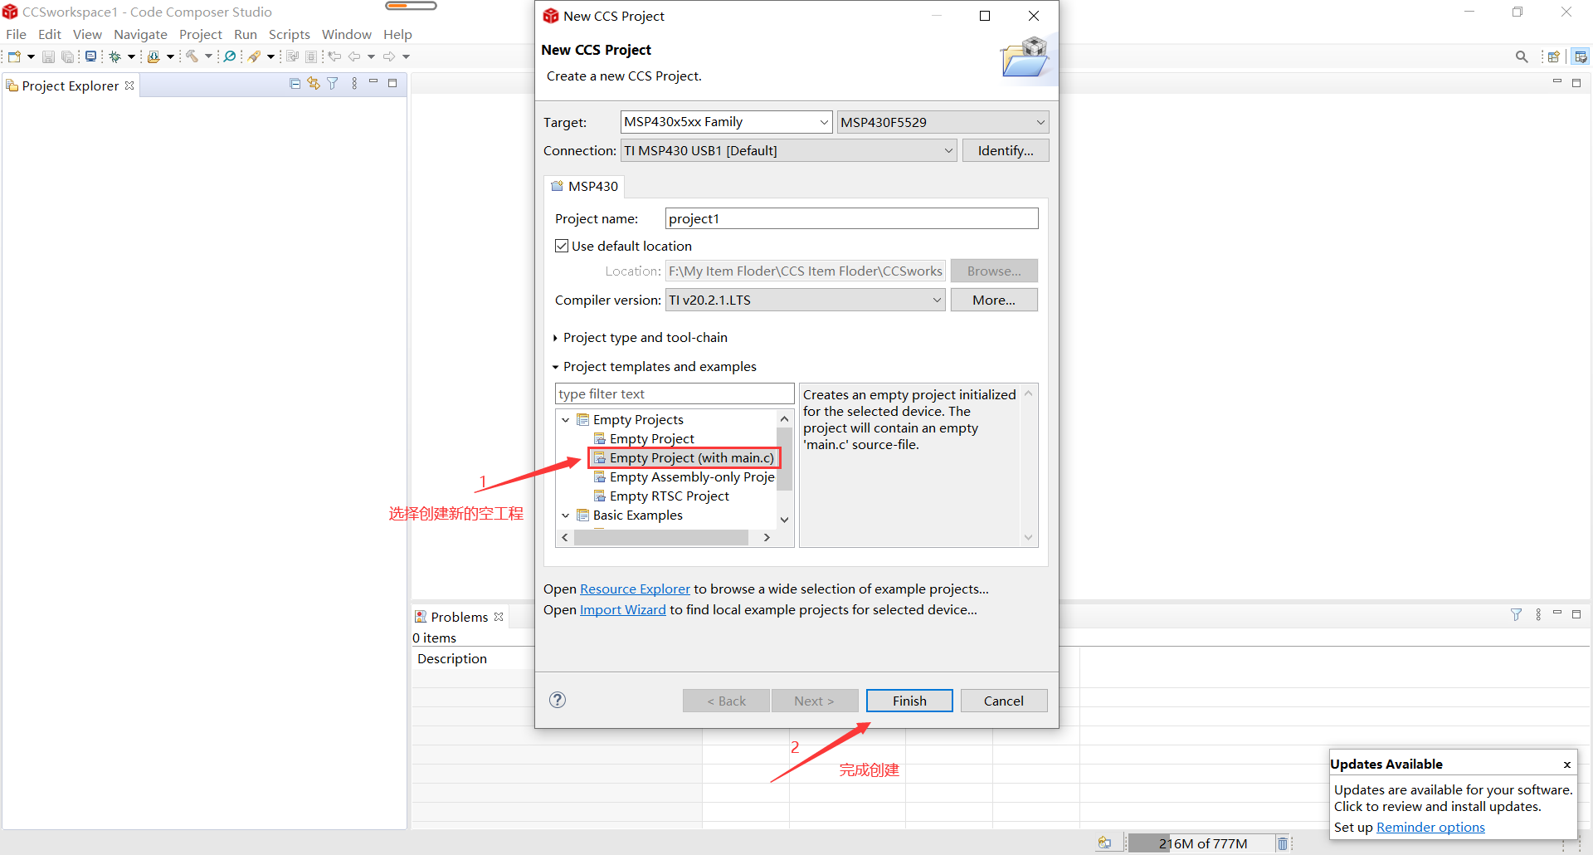1593x855 pixels.
Task: Open Problems view menu dots
Action: (x=1538, y=614)
